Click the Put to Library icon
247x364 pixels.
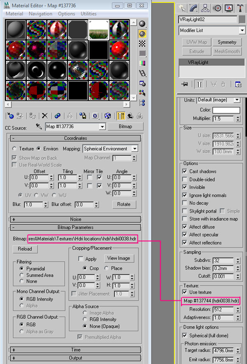pyautogui.click(x=83, y=116)
